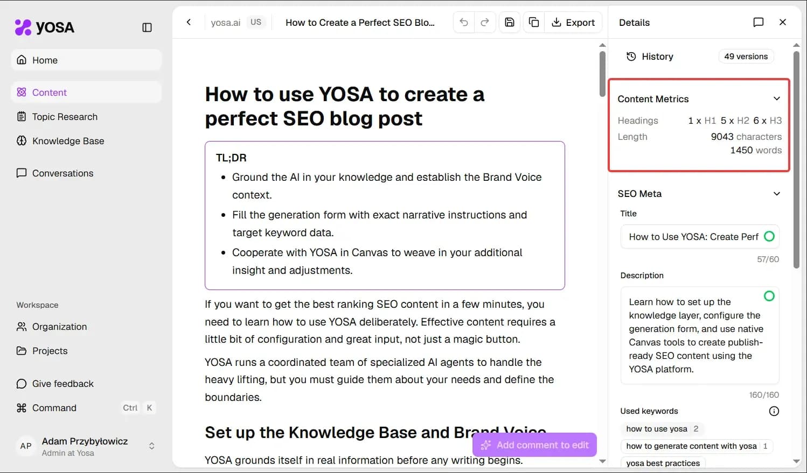
Task: Undo the last edit
Action: (464, 22)
